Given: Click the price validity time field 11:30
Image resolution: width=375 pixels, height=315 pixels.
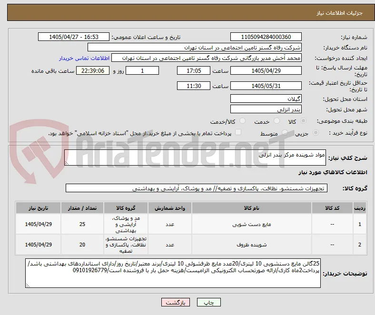Looking at the screenshot, I should (x=194, y=86).
